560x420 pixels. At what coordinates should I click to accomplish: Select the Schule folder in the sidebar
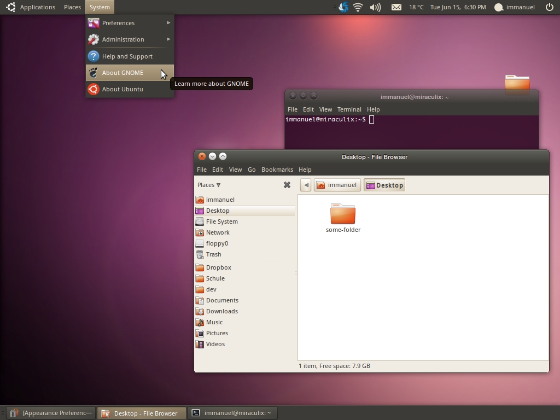point(215,278)
